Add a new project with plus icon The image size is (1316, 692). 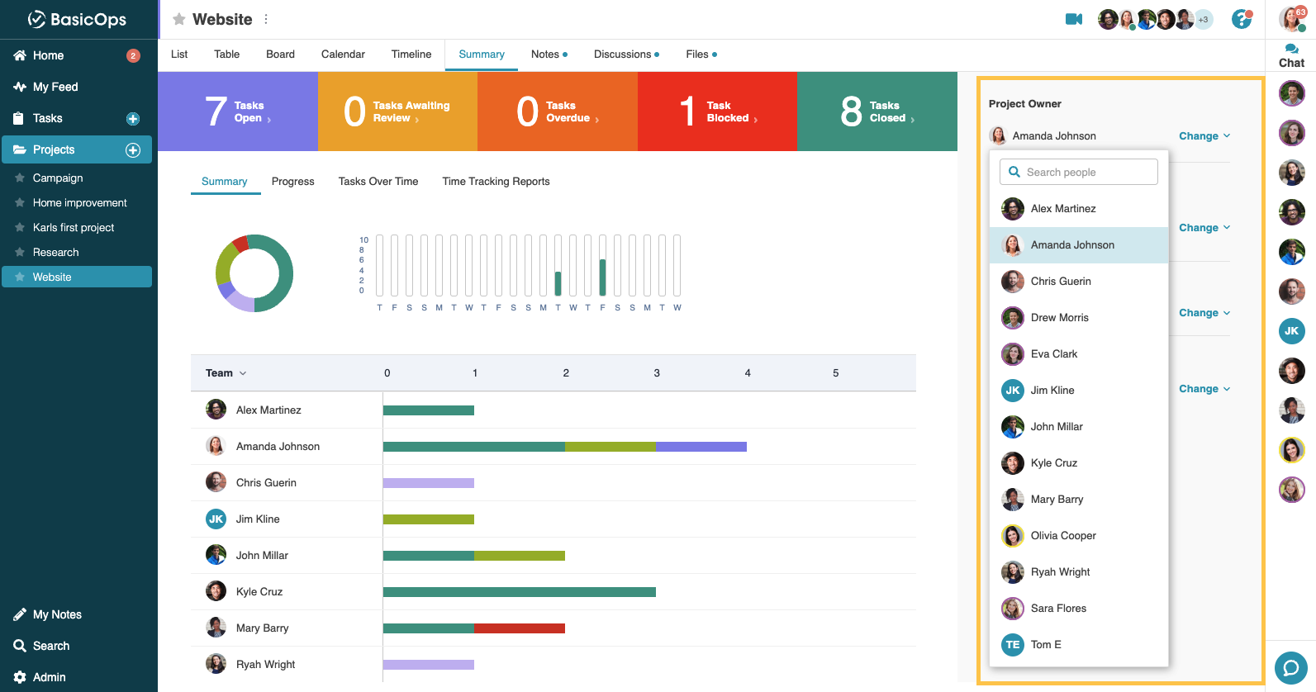click(133, 150)
